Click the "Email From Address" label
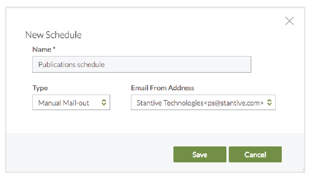 pos(163,88)
